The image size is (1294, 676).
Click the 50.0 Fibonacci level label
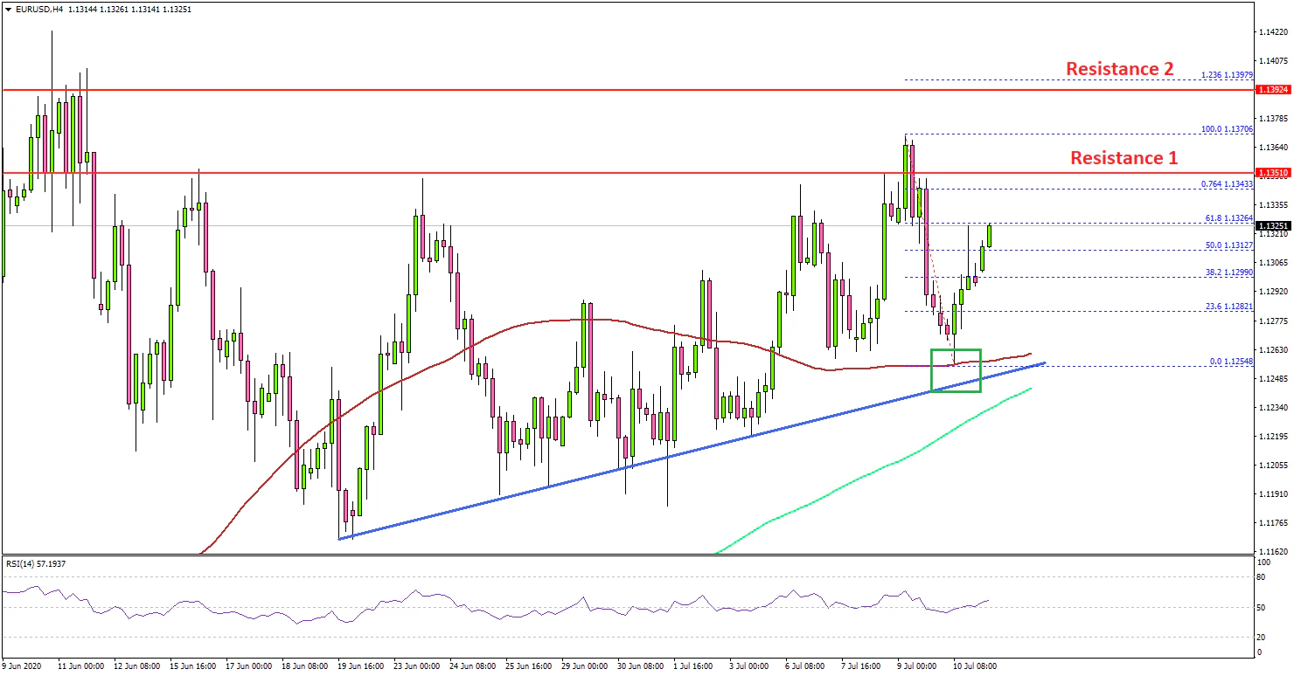(x=1229, y=245)
